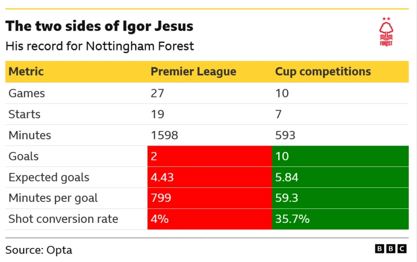
Task: Click the green cup goals cell showing 10
Action: (x=340, y=156)
